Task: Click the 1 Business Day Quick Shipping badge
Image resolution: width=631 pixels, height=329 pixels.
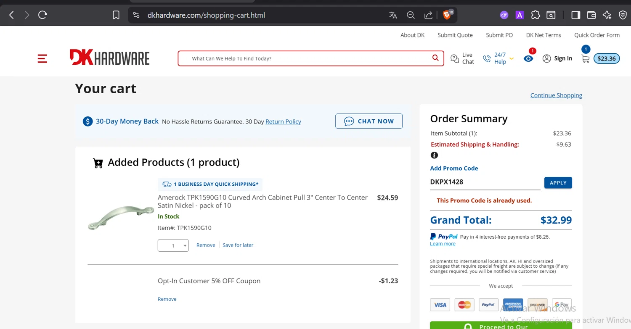Action: tap(210, 184)
